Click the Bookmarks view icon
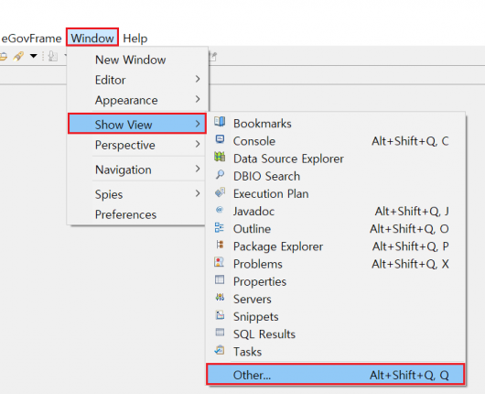Viewport: 485px width, 394px height. pos(220,122)
